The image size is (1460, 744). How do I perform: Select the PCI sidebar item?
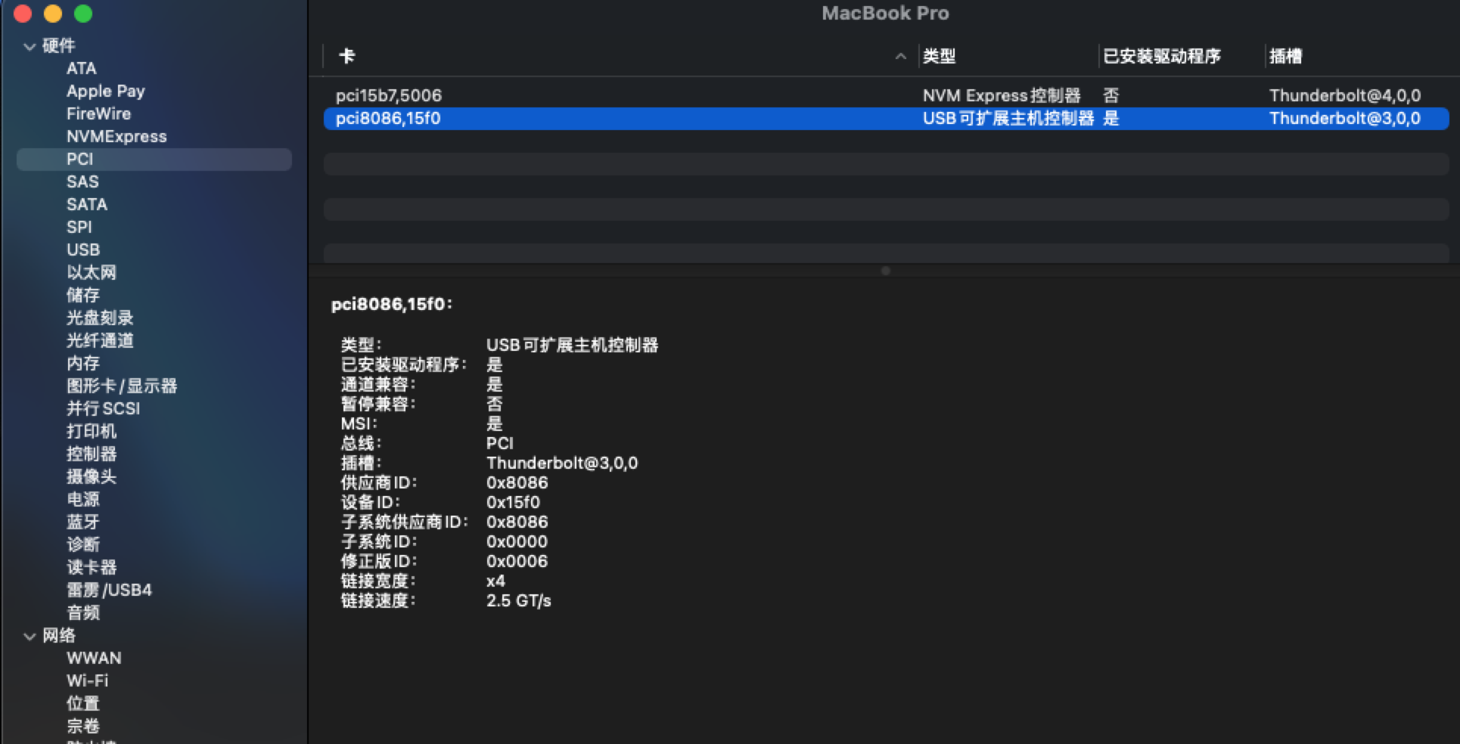click(x=154, y=159)
